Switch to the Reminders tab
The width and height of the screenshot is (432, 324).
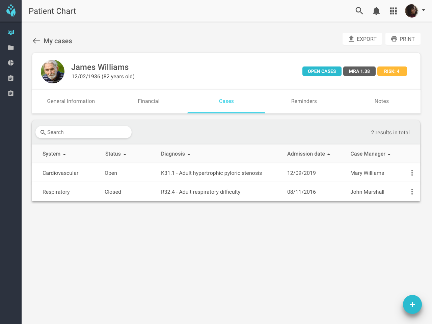point(304,101)
